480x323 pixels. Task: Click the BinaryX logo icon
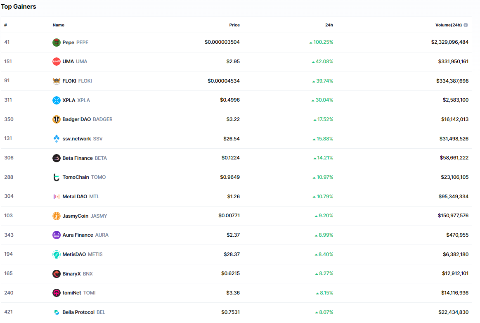pos(57,274)
